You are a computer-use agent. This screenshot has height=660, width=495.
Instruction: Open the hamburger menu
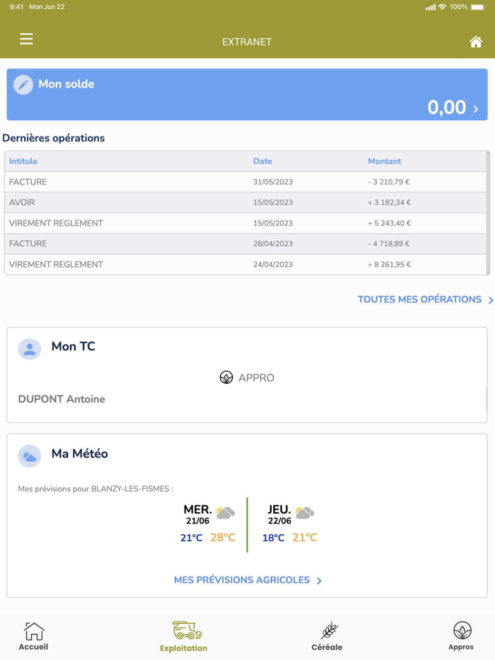[26, 39]
